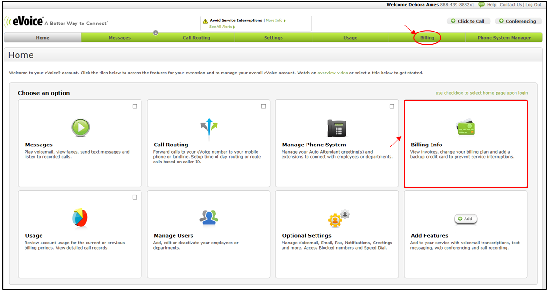The image size is (548, 291).
Task: Open the Home tab
Action: coord(42,38)
